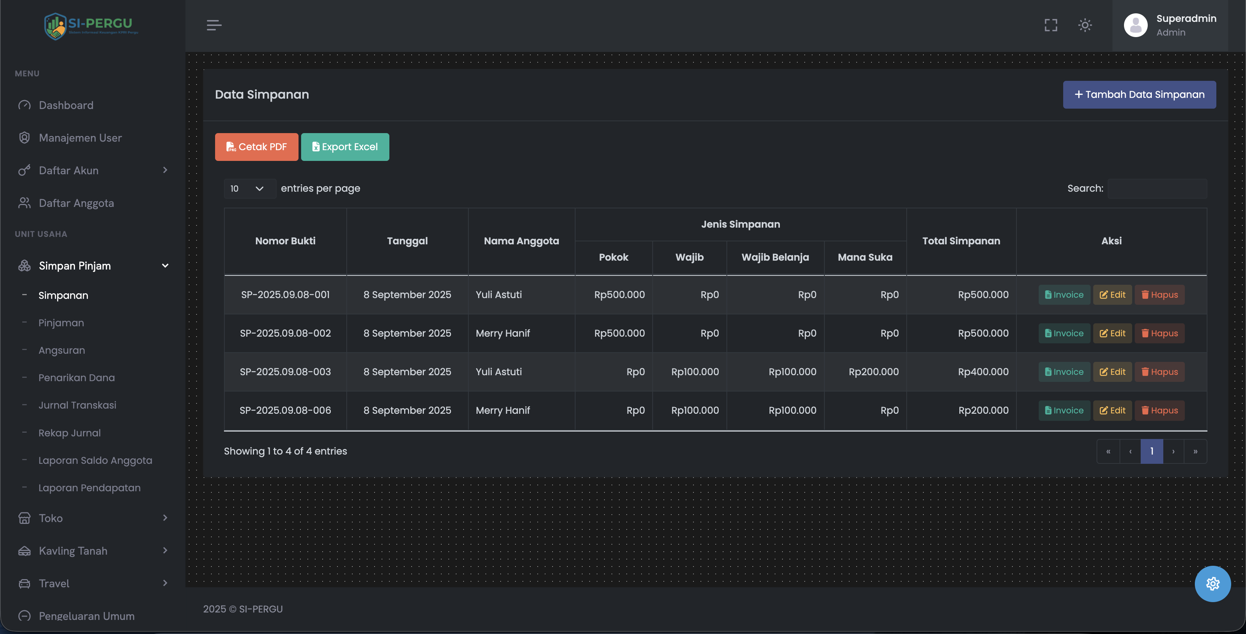Delete SP-2025.09.08-006 using the Hapus button
1246x634 pixels.
tap(1160, 410)
